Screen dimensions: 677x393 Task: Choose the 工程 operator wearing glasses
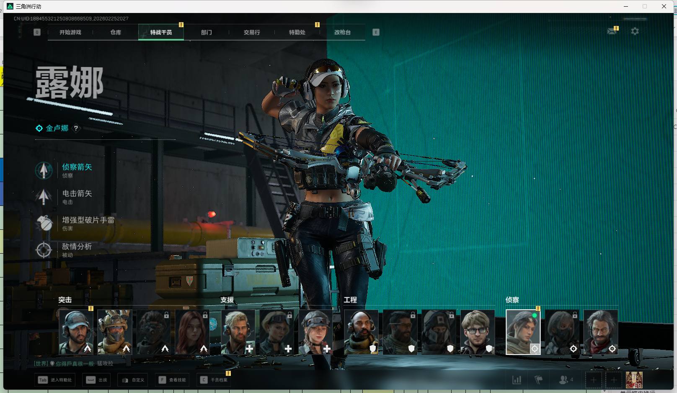[x=477, y=332]
